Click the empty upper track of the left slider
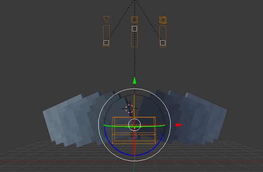Screen dimensions: 263x172 106,32
